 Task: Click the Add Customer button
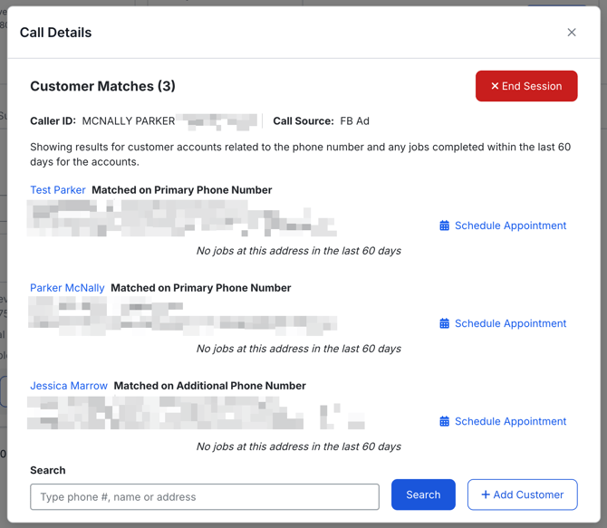coord(523,494)
